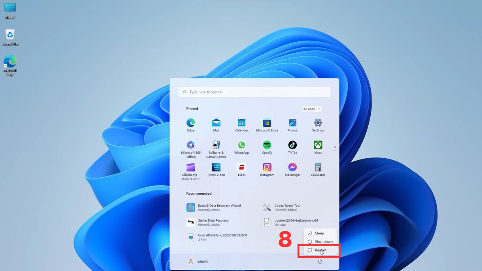482x271 pixels.
Task: Open Instagram
Action: coord(267,169)
